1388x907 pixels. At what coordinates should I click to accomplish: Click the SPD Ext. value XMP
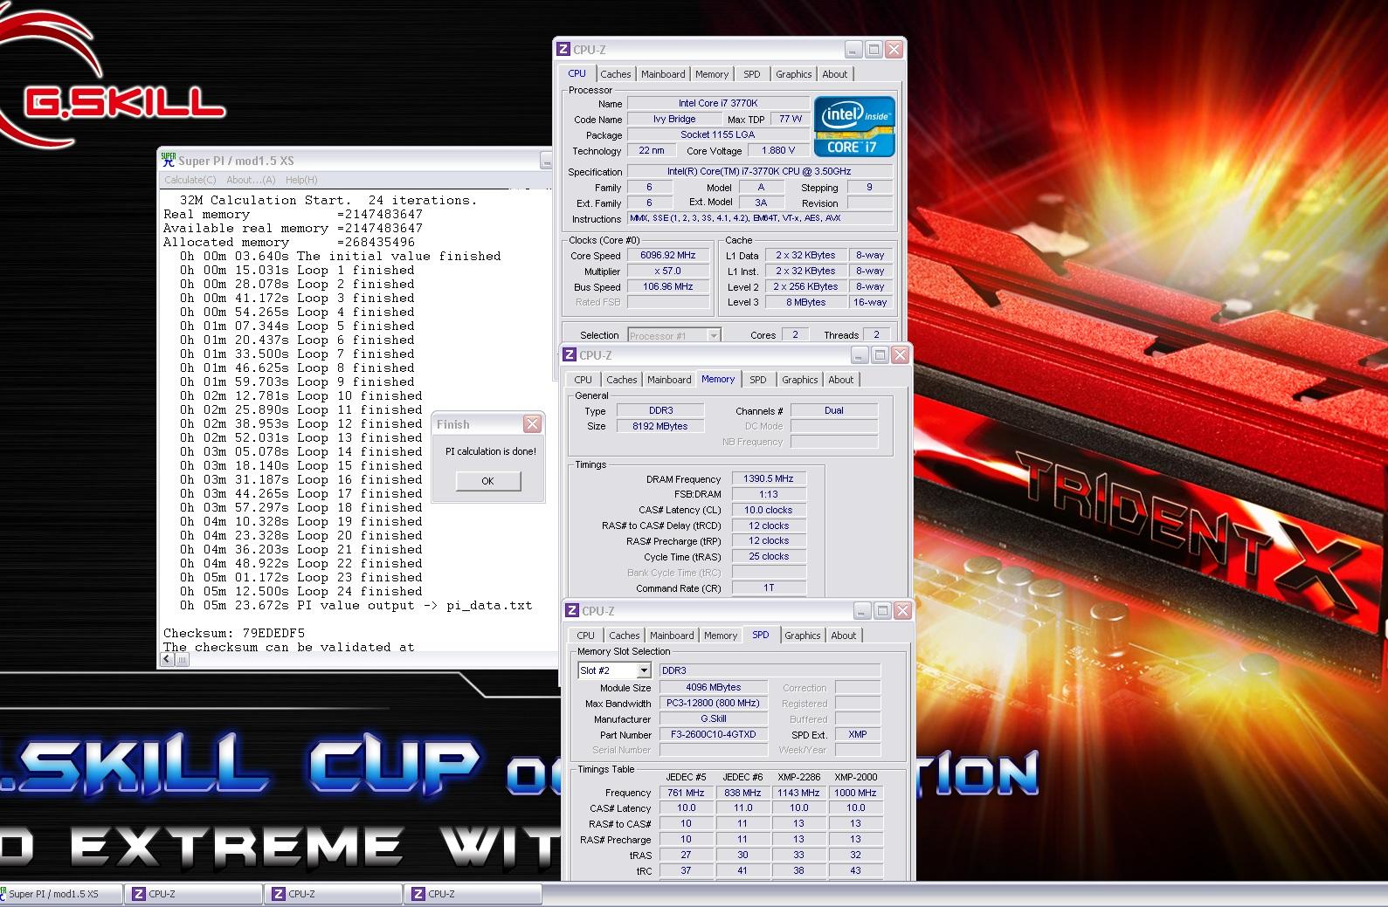click(858, 734)
